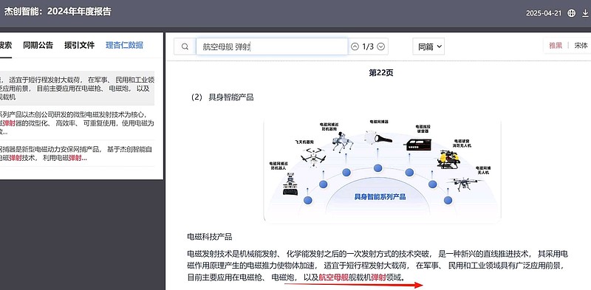Open search result about 新型电磁动力安保网捕产品
Screen dimensions: 591x290
(77, 153)
